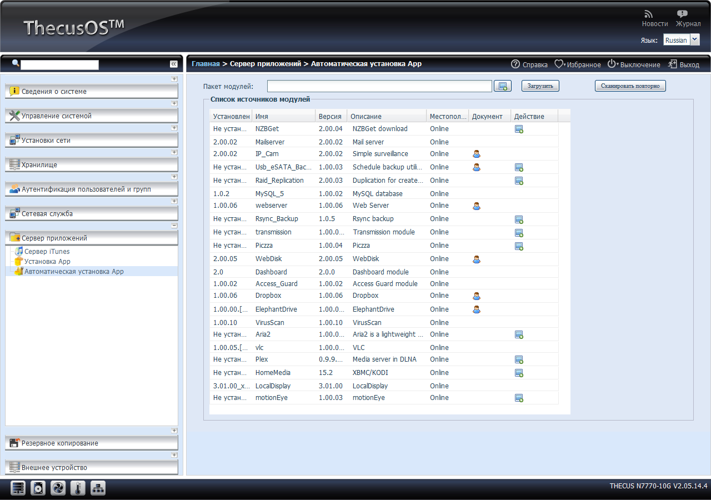Sort by Установлен column header
Viewport: 711px width, 500px height.
(231, 116)
